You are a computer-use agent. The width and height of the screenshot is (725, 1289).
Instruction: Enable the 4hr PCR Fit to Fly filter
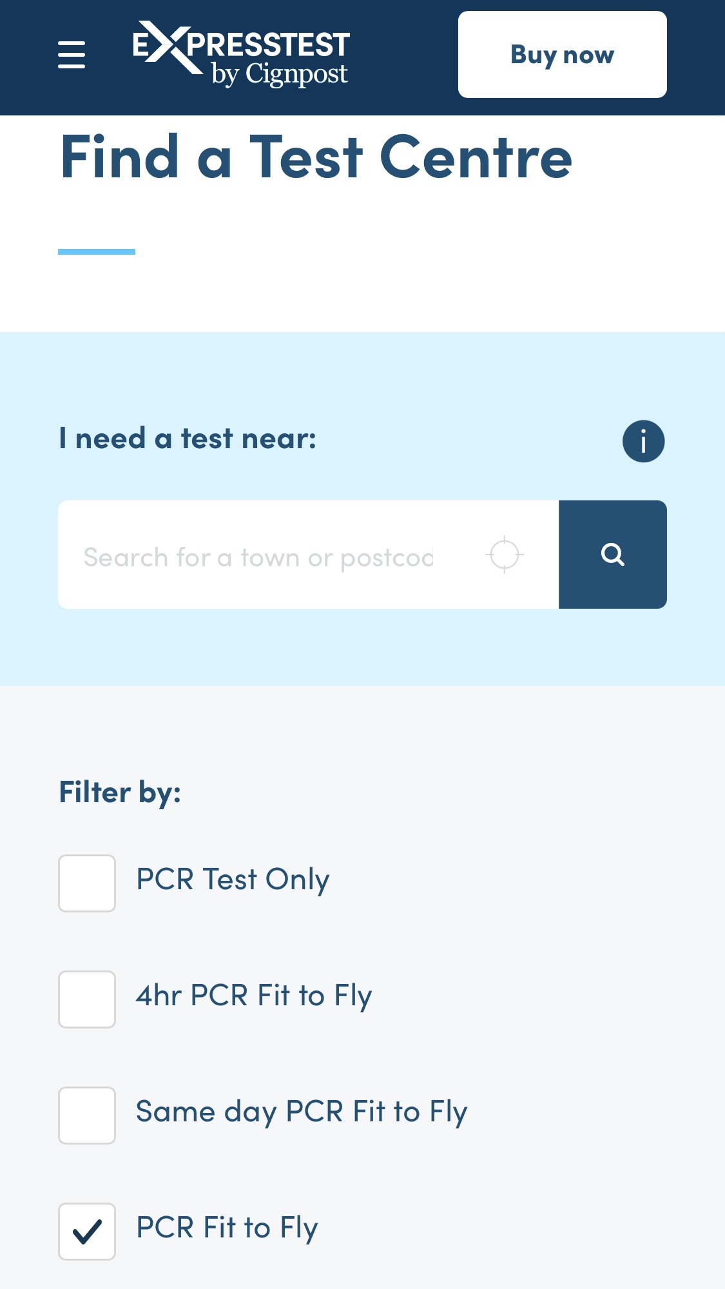[87, 999]
